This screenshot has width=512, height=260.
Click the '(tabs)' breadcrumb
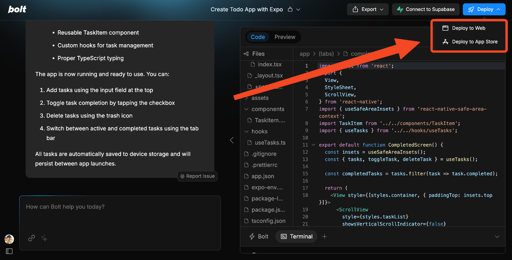[326, 54]
